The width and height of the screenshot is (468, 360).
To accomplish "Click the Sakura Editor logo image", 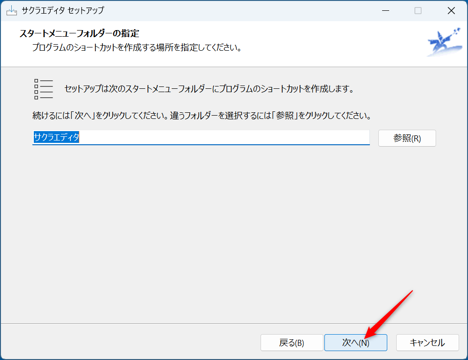I will pyautogui.click(x=445, y=42).
